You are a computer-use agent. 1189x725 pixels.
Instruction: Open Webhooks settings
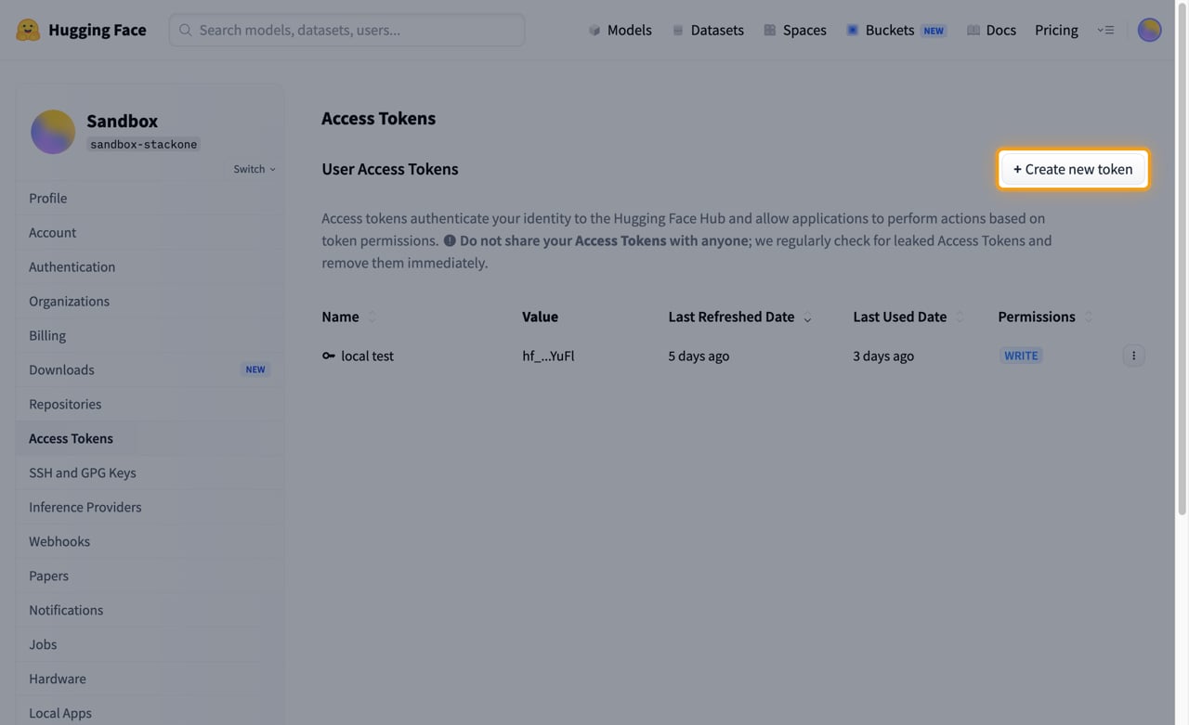pos(150,541)
